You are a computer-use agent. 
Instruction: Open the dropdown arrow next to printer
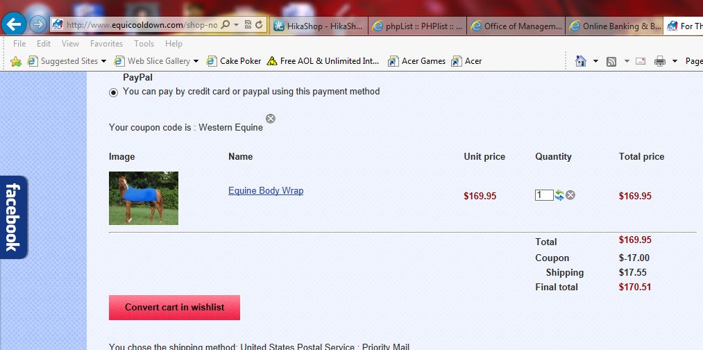[675, 61]
